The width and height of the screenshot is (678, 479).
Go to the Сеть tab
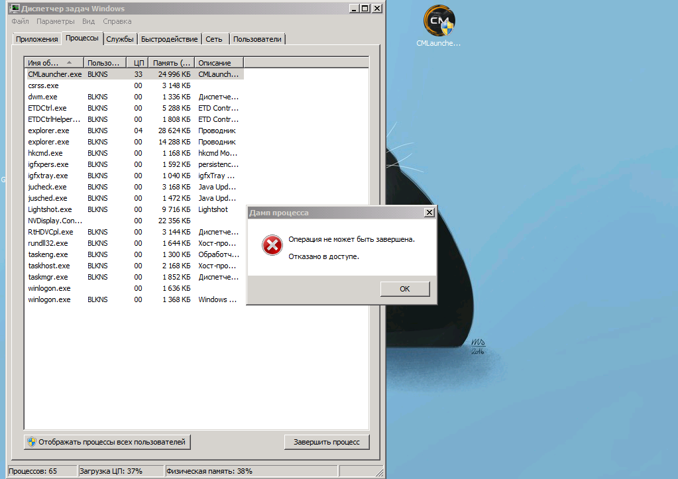click(x=213, y=39)
